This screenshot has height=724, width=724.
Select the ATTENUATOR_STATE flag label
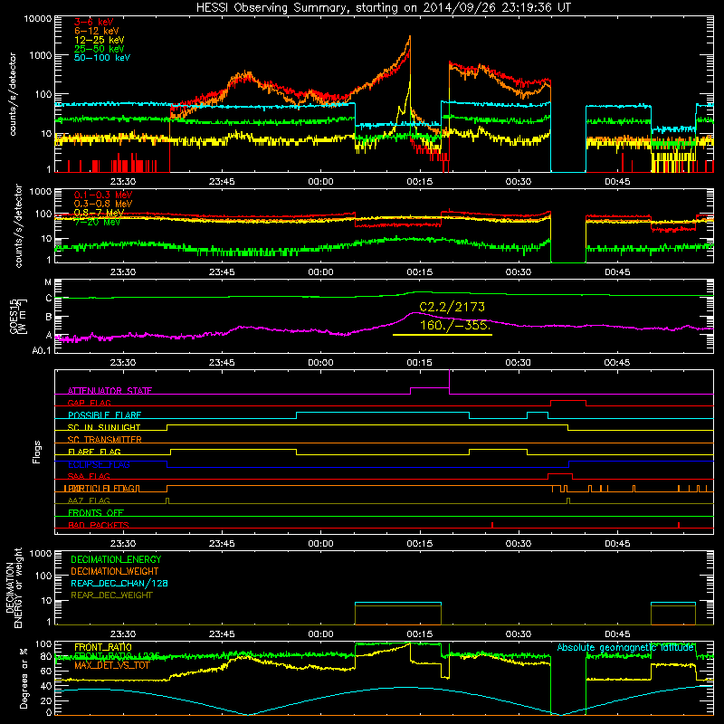(x=110, y=391)
